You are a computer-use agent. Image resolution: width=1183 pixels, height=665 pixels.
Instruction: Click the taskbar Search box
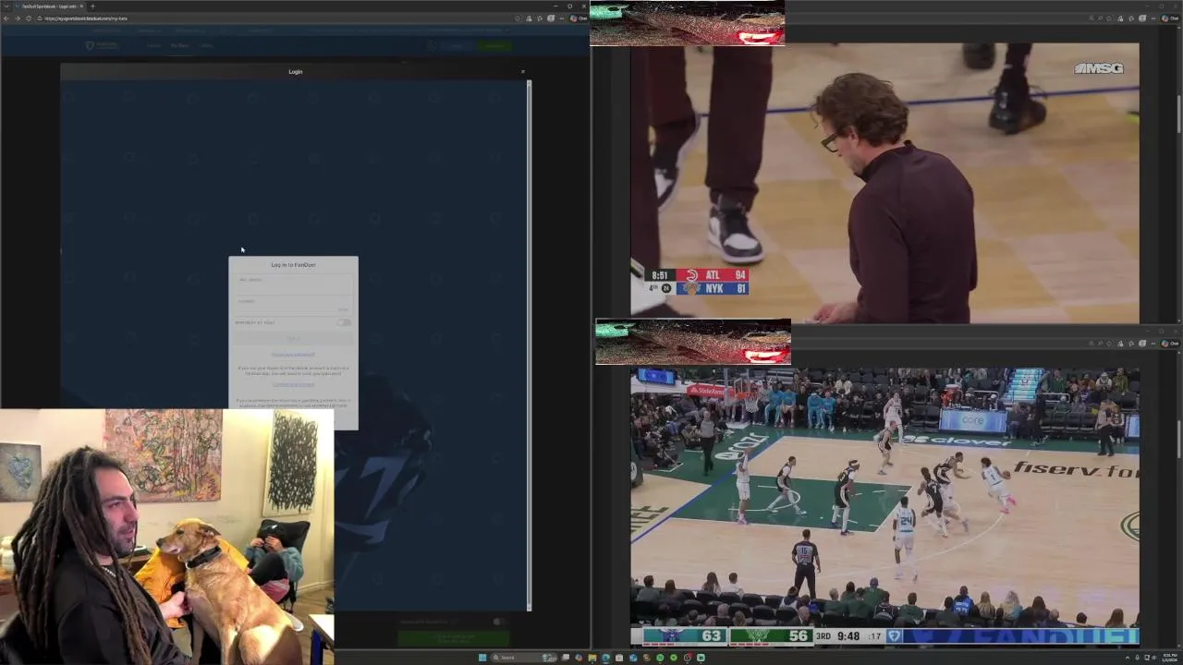coord(525,658)
